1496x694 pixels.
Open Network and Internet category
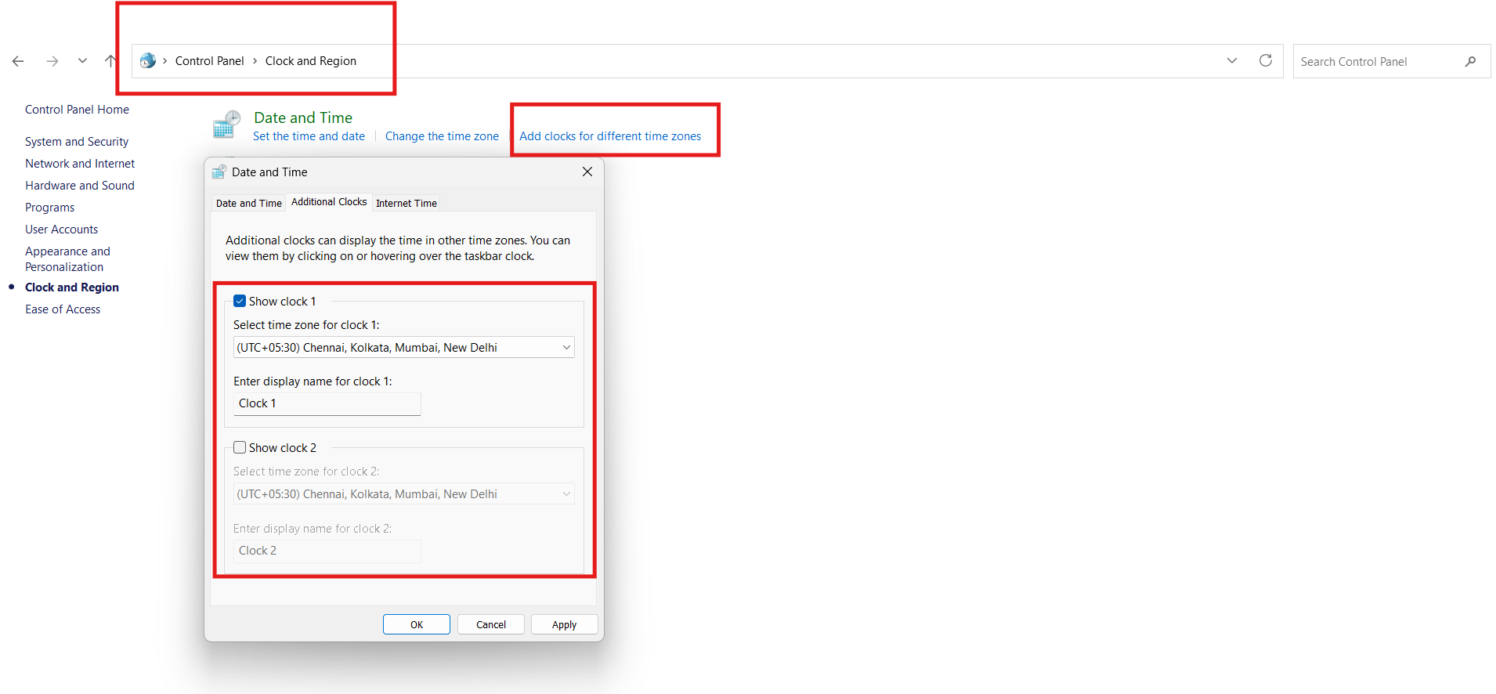80,164
